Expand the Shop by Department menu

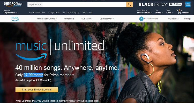(10, 12)
